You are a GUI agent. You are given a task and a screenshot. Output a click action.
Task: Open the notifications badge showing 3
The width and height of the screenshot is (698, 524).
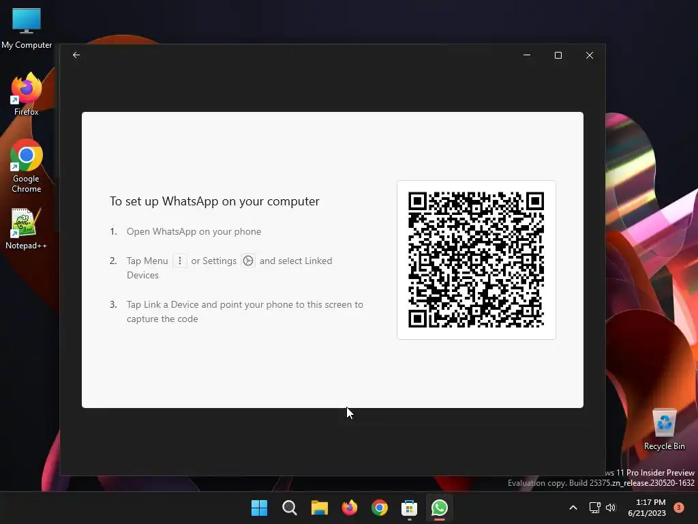(679, 508)
